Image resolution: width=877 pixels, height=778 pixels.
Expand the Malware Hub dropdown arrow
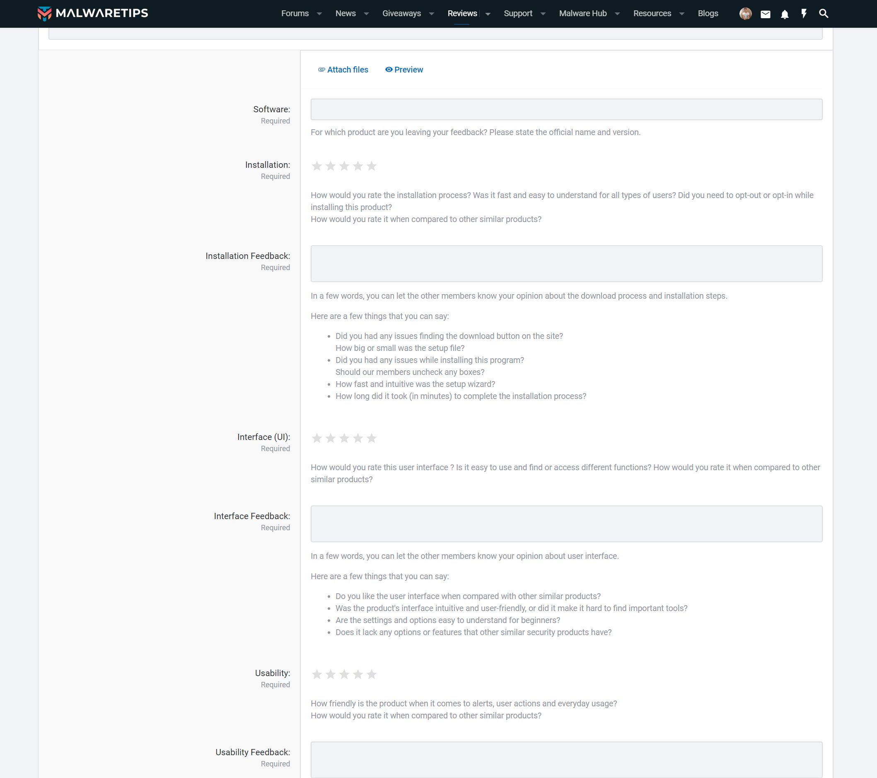pyautogui.click(x=617, y=14)
